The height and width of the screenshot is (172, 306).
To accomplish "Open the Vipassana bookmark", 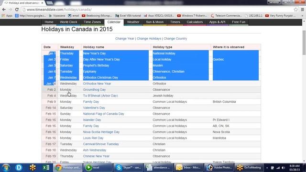I will coord(57,16).
